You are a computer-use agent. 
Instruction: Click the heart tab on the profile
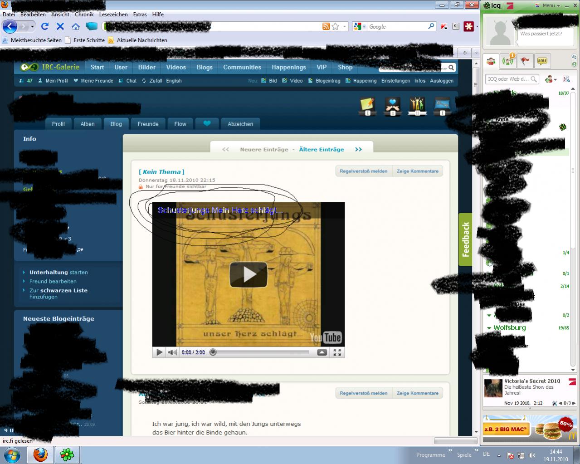tap(207, 123)
